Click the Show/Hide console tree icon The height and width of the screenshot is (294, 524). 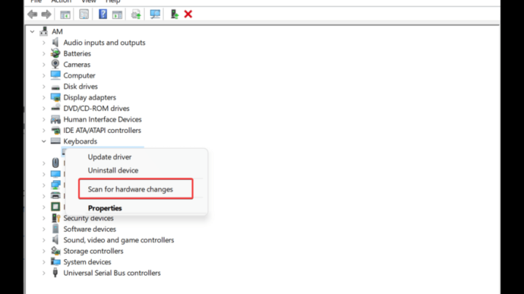tap(65, 15)
